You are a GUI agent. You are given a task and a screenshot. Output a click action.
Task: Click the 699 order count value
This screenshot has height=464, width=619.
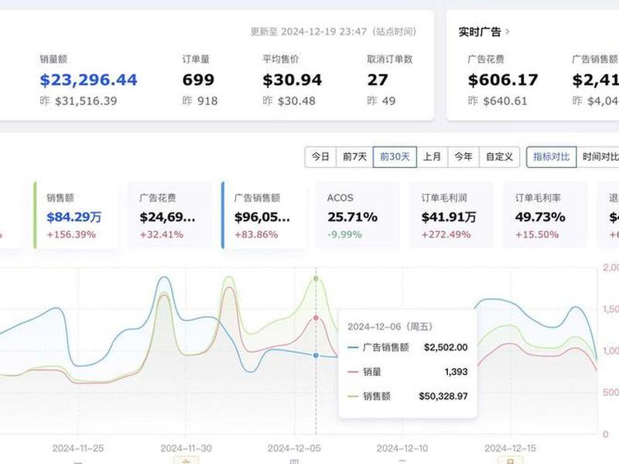(x=198, y=80)
